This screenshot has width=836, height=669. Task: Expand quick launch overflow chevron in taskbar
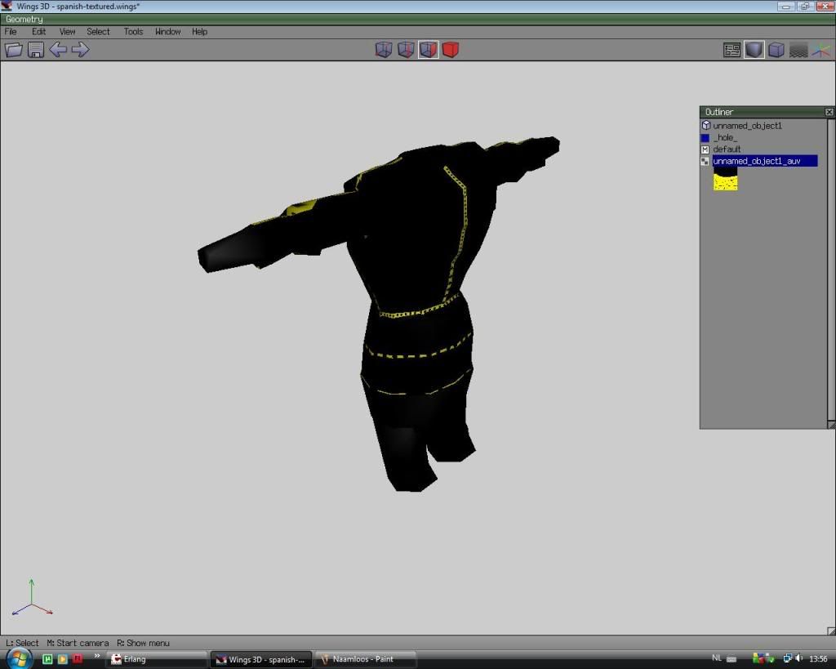tap(97, 655)
